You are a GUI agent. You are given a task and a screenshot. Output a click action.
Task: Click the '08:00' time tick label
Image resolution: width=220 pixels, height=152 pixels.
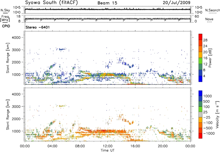click(80, 146)
